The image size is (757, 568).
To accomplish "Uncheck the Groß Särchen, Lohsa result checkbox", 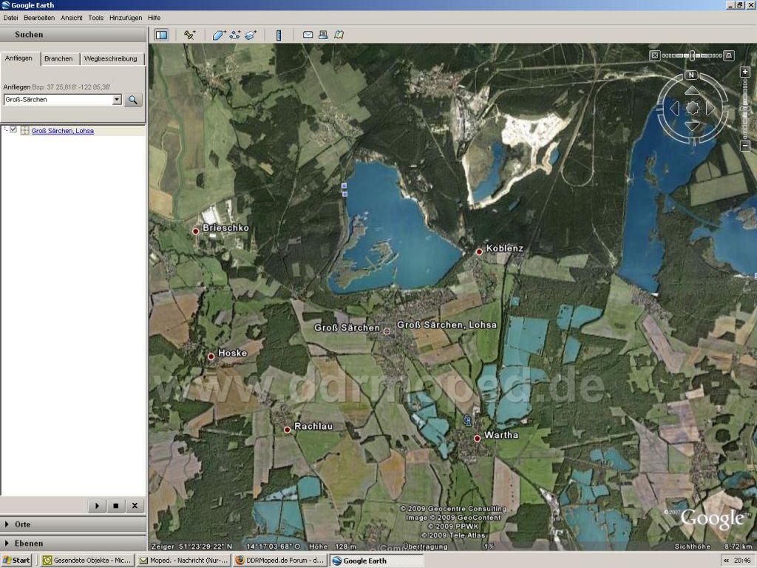I will pyautogui.click(x=13, y=129).
